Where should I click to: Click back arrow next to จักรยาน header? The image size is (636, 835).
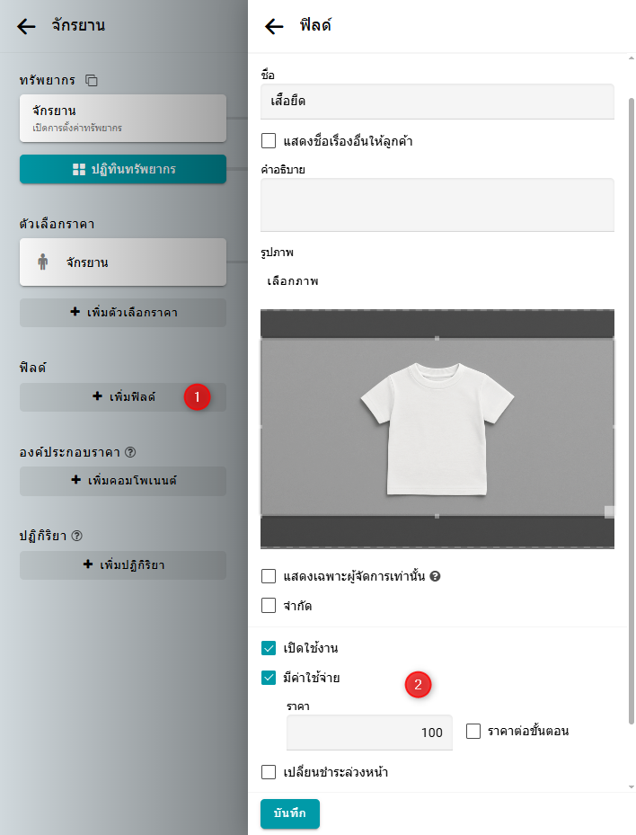(x=27, y=26)
